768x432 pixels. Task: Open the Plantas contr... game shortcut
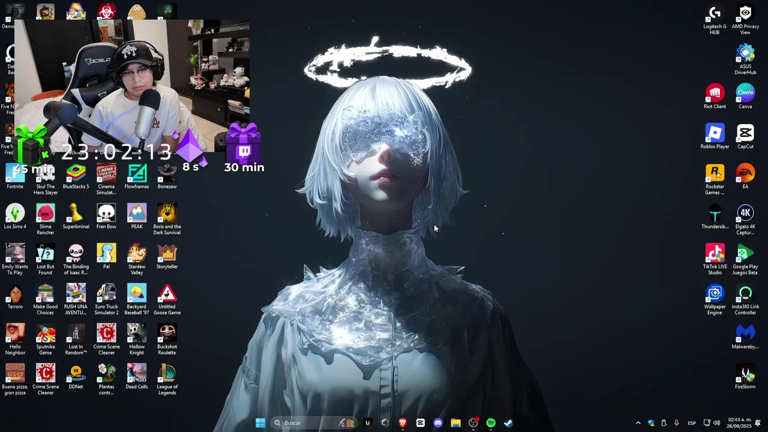(106, 379)
